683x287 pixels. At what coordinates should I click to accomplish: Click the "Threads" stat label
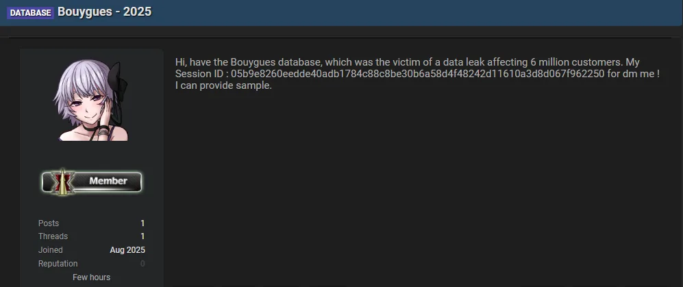(53, 236)
